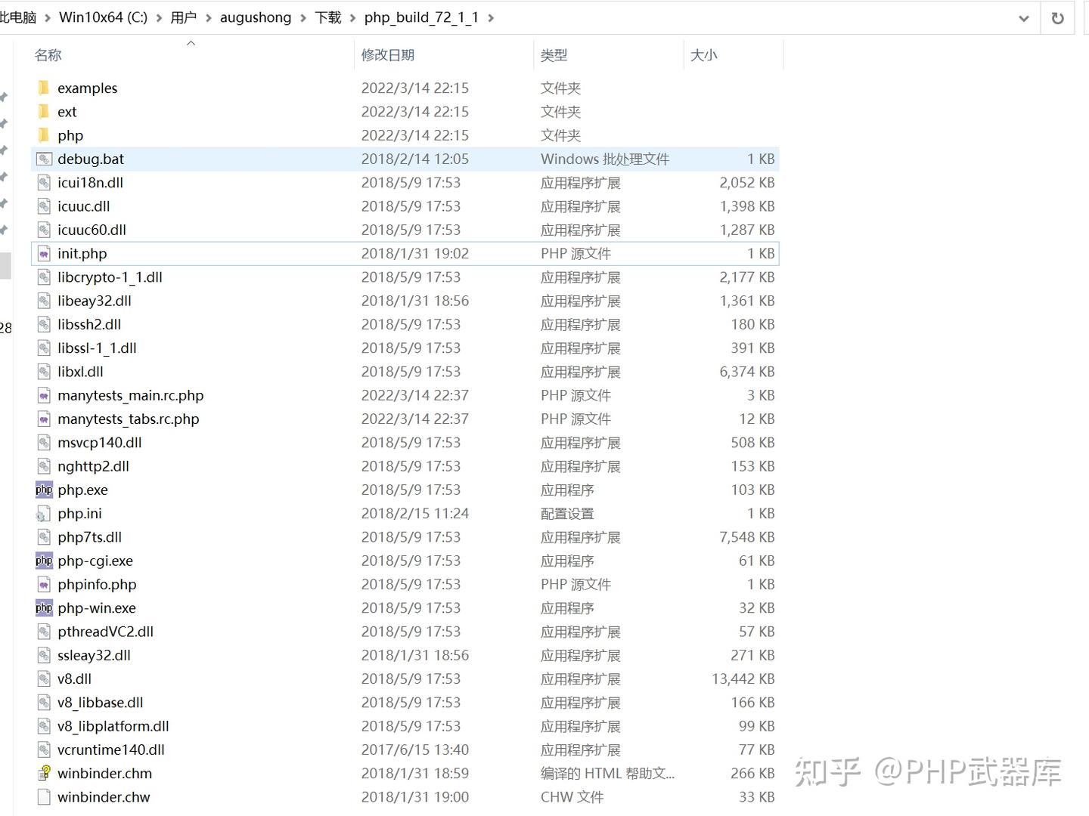
Task: Expand the chevron after 下载 breadcrumb
Action: point(353,17)
